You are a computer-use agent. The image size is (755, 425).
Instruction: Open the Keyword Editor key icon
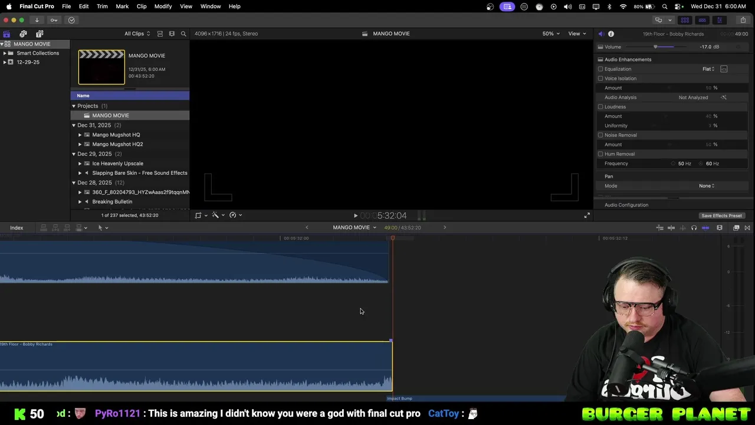[x=54, y=20]
